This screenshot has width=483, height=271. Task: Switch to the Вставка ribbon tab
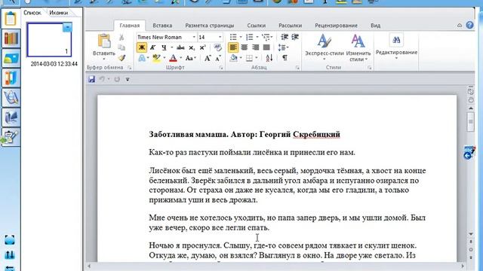[162, 26]
